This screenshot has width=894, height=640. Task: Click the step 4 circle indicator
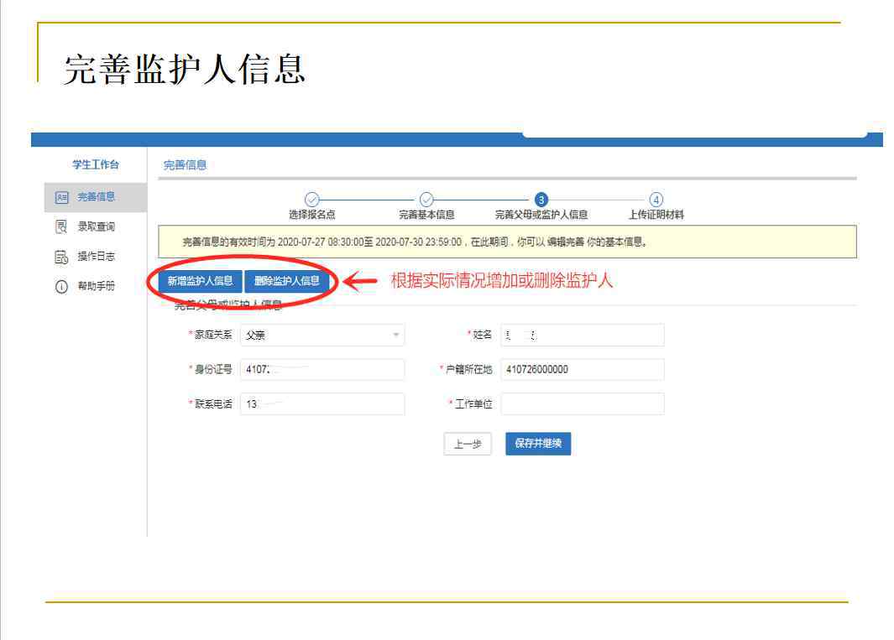(656, 200)
